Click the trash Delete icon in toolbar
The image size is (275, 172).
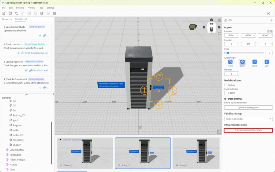[x=55, y=13]
